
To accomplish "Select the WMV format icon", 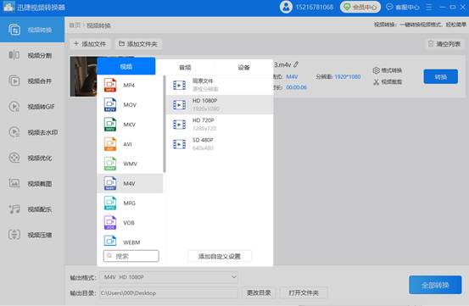I will [110, 164].
